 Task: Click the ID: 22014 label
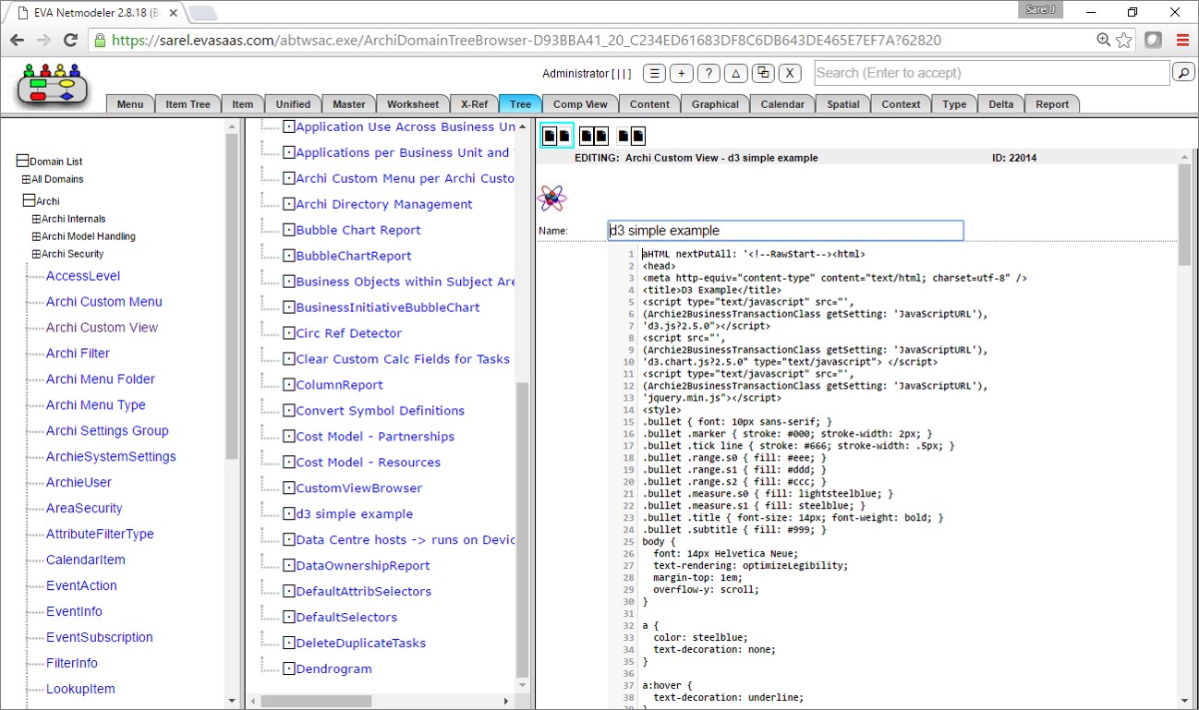[1014, 158]
